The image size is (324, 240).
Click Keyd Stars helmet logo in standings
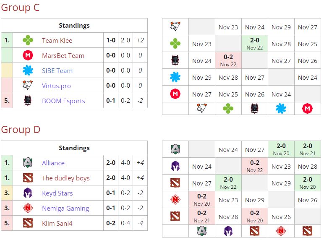28,193
